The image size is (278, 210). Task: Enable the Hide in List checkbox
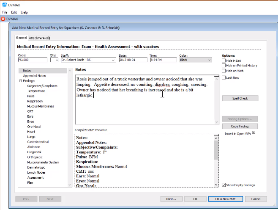[224, 61]
